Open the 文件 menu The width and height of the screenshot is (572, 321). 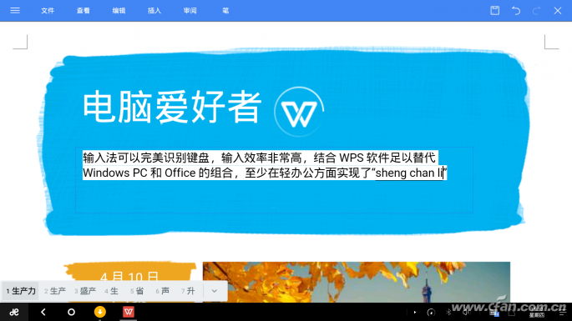tap(48, 11)
